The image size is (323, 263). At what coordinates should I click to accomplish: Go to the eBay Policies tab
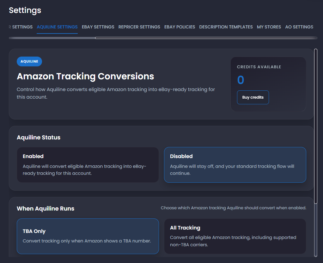tap(180, 27)
